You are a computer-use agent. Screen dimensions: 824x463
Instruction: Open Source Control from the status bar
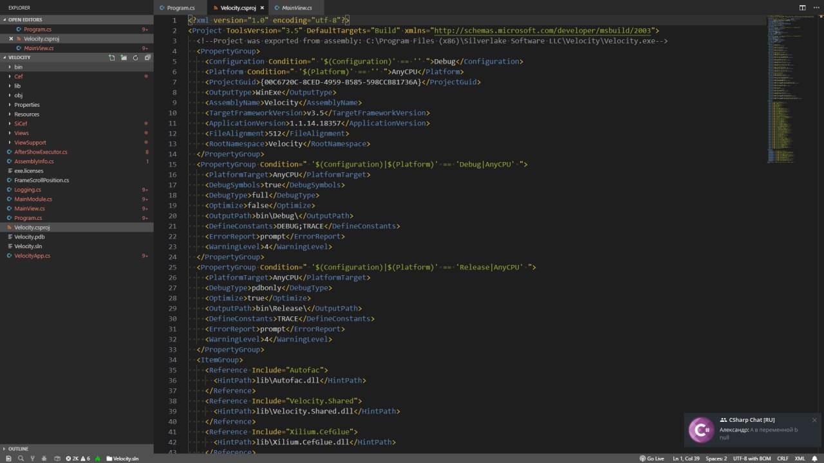tap(33, 458)
